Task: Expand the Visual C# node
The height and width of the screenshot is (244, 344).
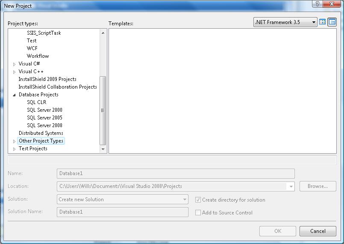Action: pos(14,64)
